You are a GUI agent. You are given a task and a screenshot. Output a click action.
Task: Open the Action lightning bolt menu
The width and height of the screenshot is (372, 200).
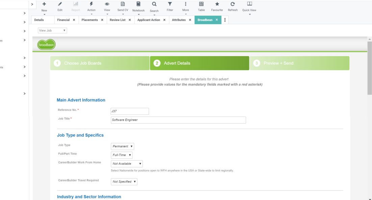[x=91, y=4]
